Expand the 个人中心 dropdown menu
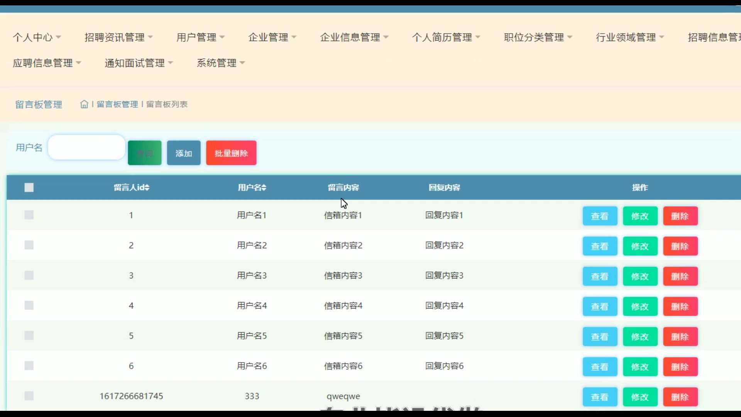The image size is (741, 417). point(37,37)
